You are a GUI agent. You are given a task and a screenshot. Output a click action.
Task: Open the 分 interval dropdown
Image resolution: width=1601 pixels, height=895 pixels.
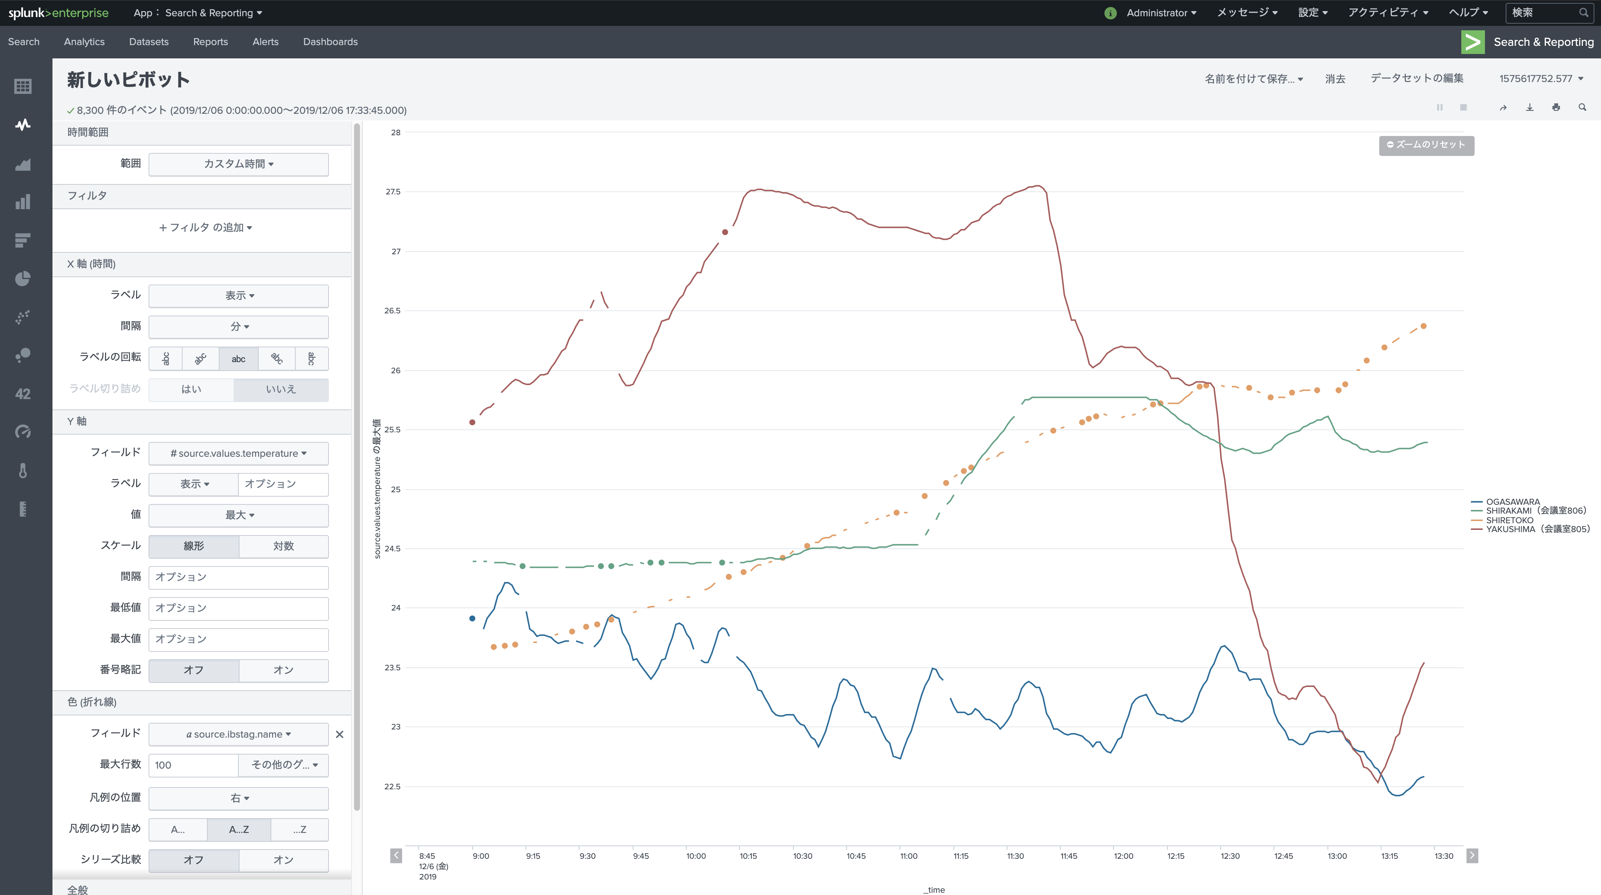click(239, 327)
